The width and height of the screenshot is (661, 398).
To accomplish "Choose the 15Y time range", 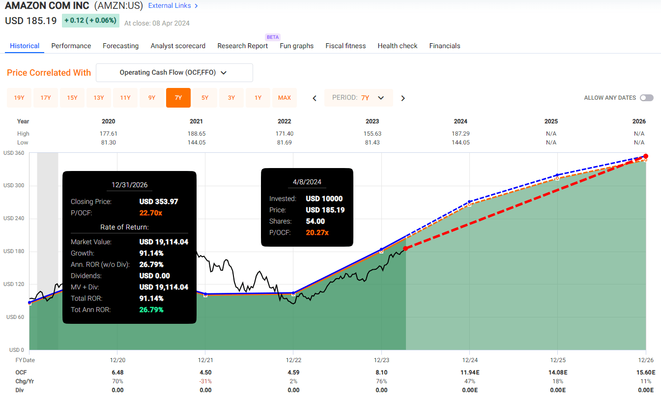I will coord(72,98).
